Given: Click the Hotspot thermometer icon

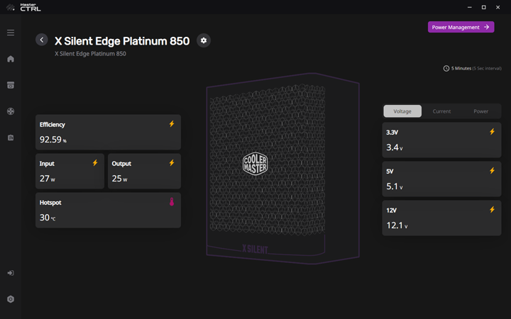Looking at the screenshot, I should (172, 202).
